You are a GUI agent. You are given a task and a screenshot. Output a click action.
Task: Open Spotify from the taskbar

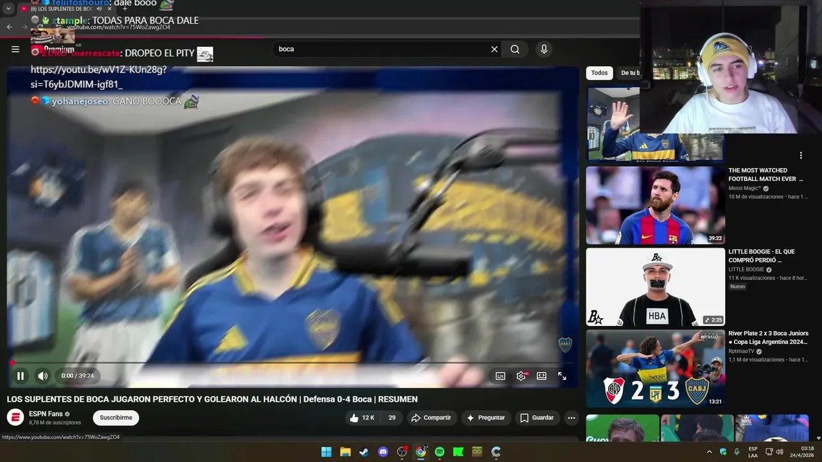tap(439, 452)
